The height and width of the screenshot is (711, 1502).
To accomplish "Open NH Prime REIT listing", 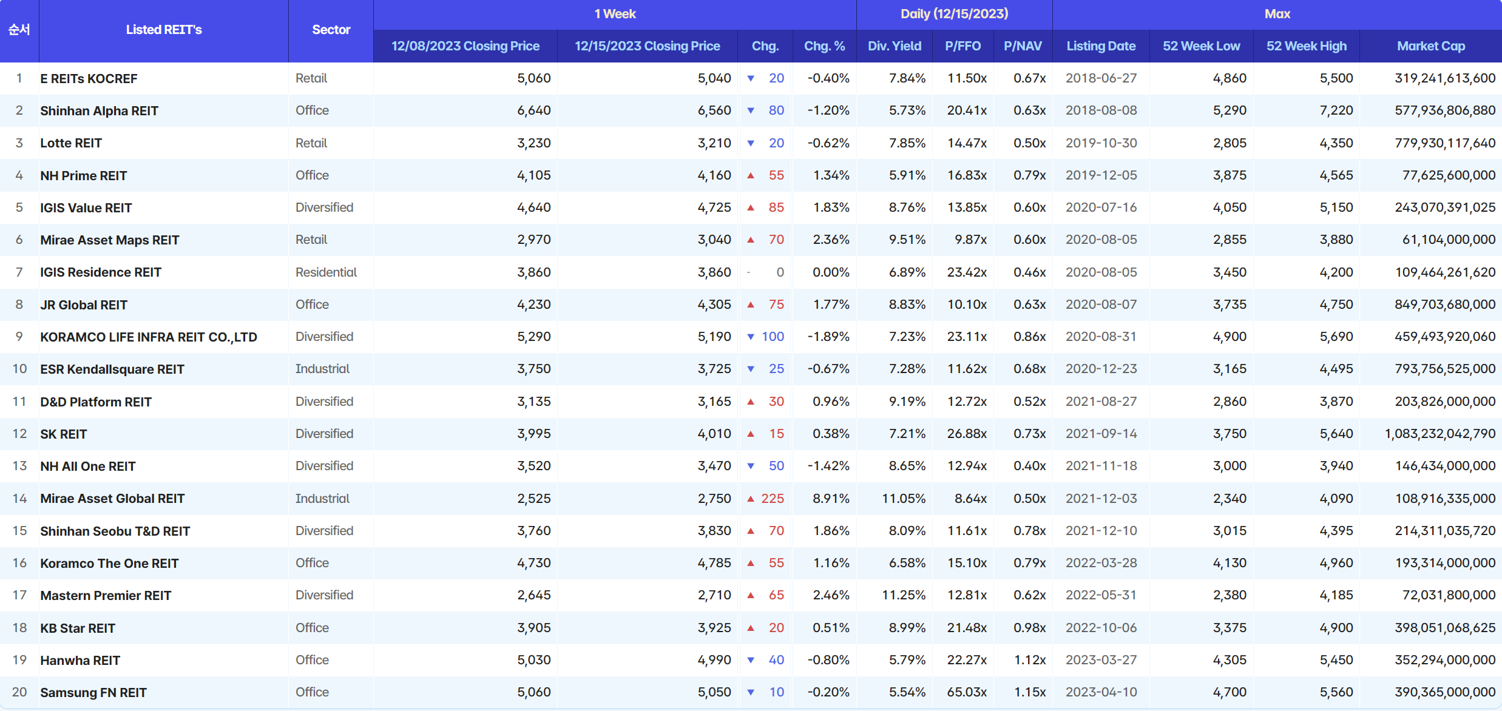I will 83,176.
